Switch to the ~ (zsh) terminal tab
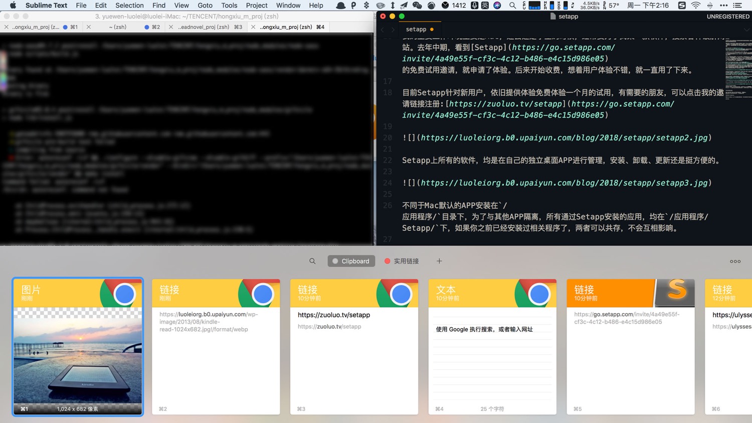 point(117,27)
